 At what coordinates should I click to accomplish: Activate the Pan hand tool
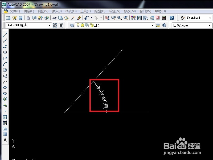[x=107, y=18]
